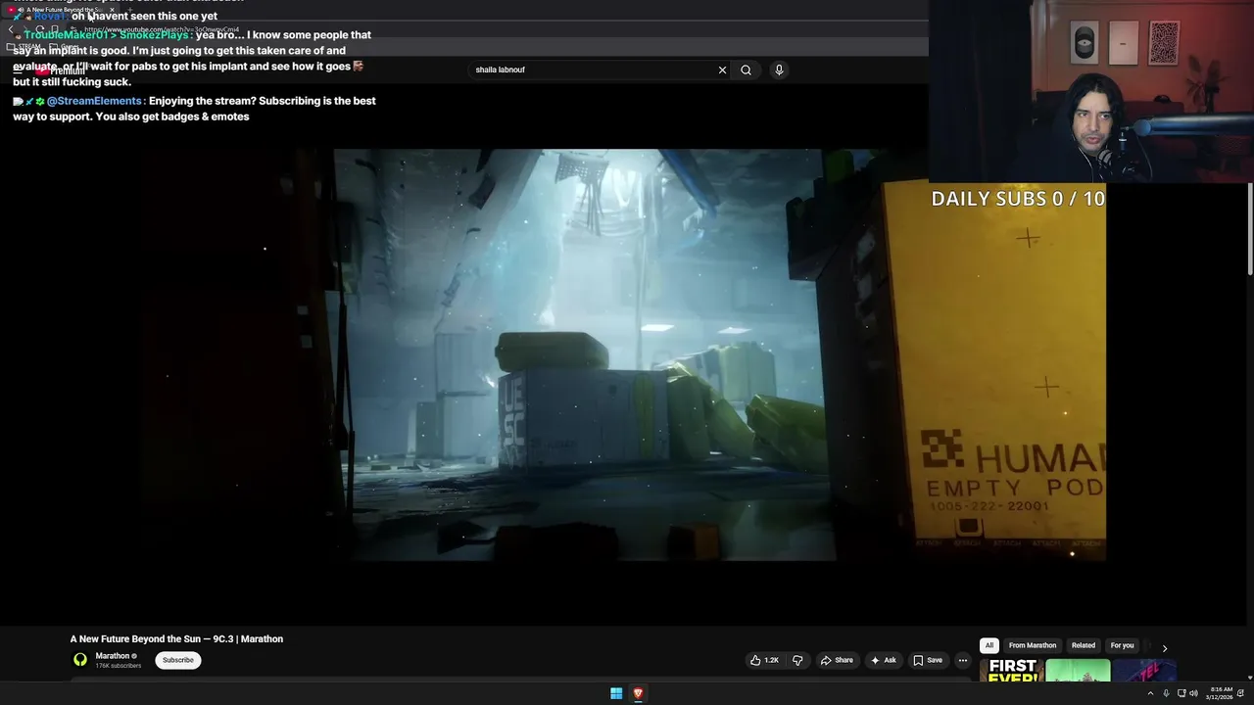Screen dimensions: 1254x705
Task: Open the green recommended video thumbnail
Action: pyautogui.click(x=1078, y=670)
